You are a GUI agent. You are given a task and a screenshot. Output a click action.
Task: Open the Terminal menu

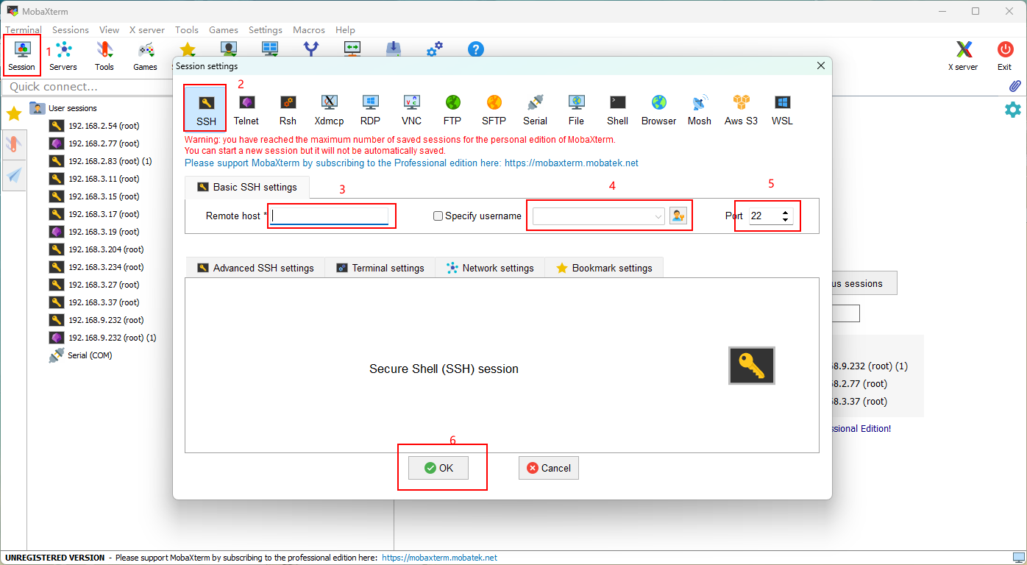[24, 30]
